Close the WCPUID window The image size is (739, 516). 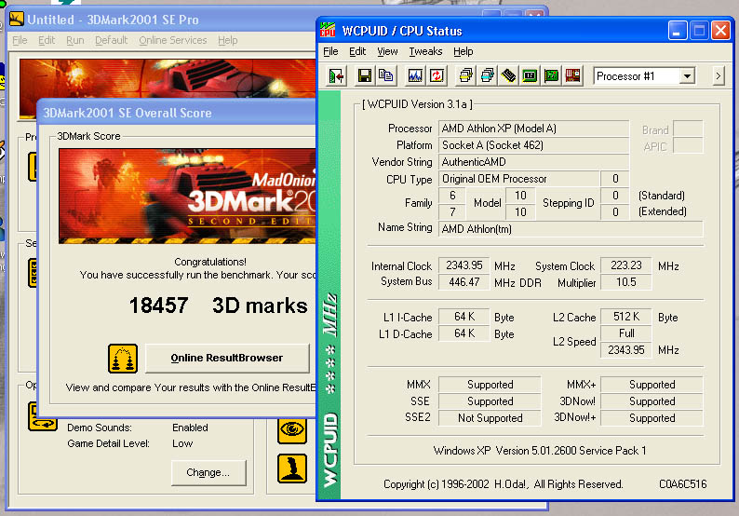coord(720,31)
